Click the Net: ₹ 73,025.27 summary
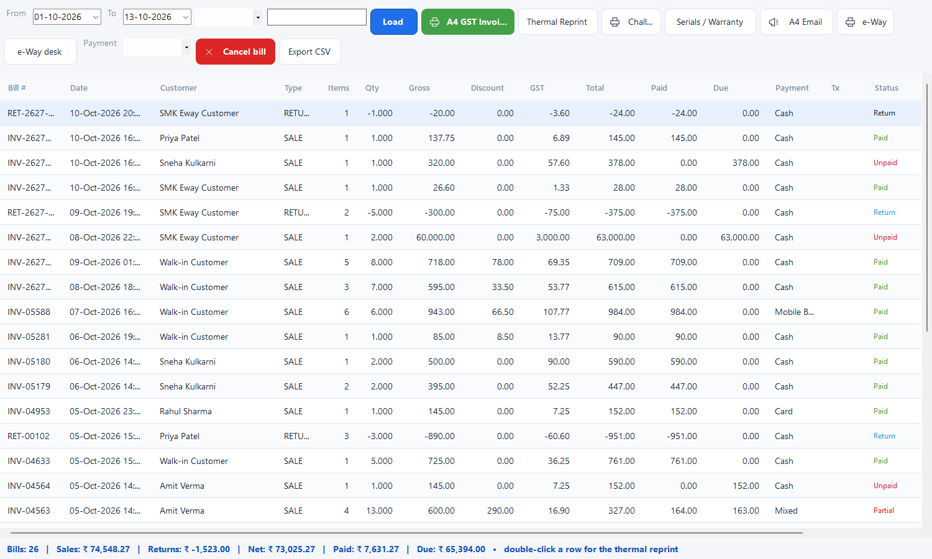The image size is (932, 559). 281,549
